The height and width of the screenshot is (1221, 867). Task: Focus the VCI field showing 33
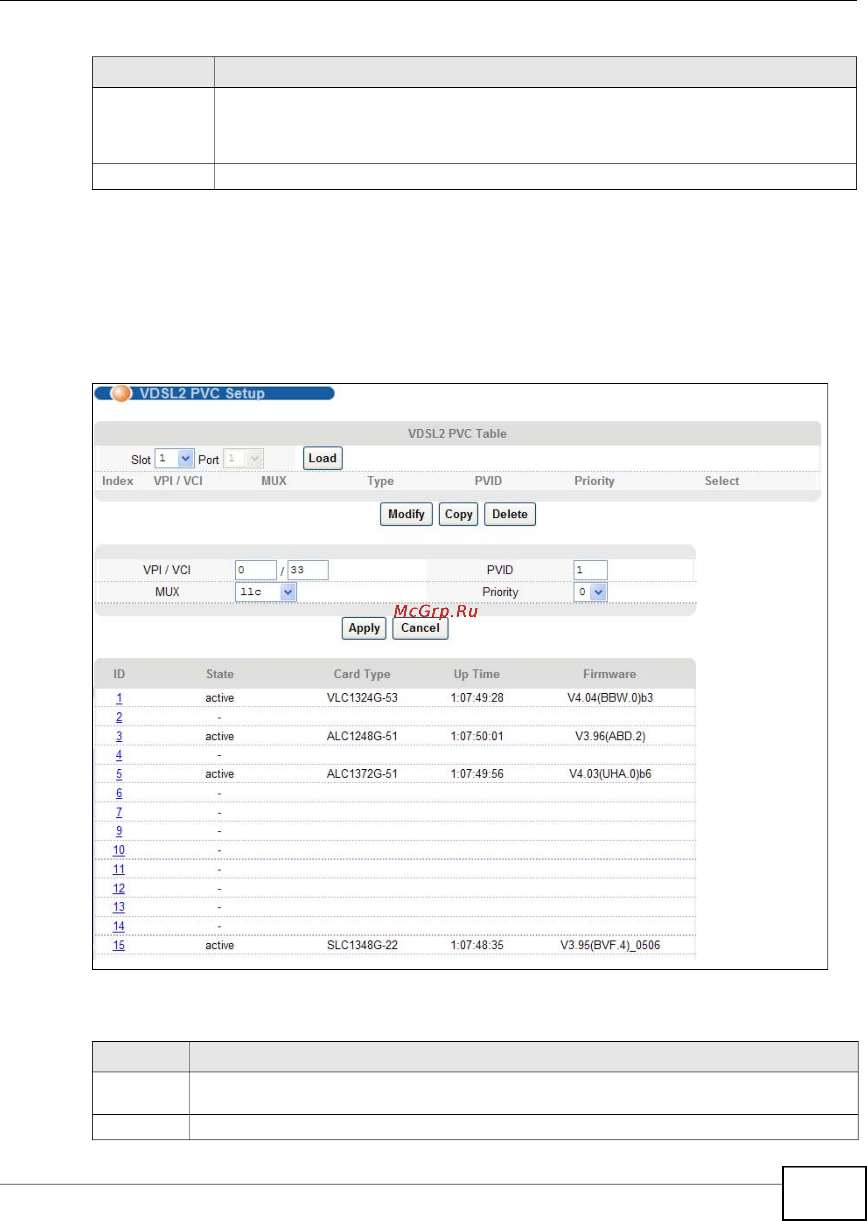point(308,570)
